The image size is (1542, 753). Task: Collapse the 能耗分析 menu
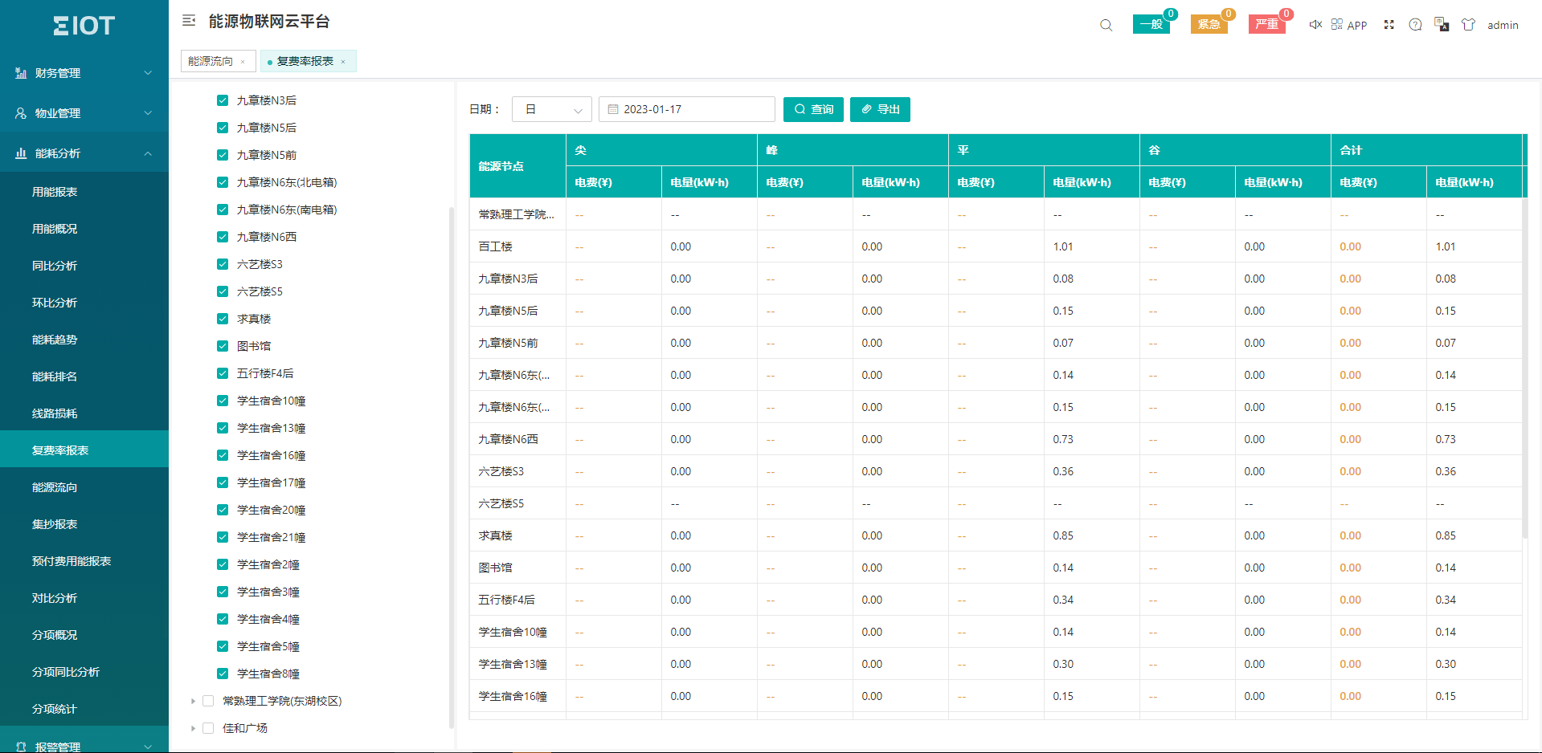pos(84,153)
